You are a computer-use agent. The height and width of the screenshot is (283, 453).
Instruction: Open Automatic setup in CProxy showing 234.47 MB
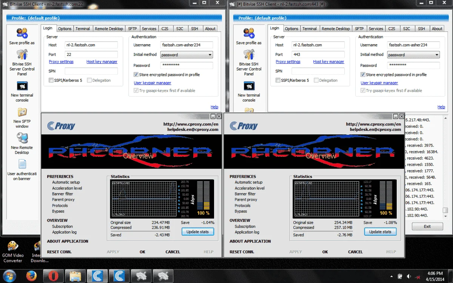(x=66, y=182)
